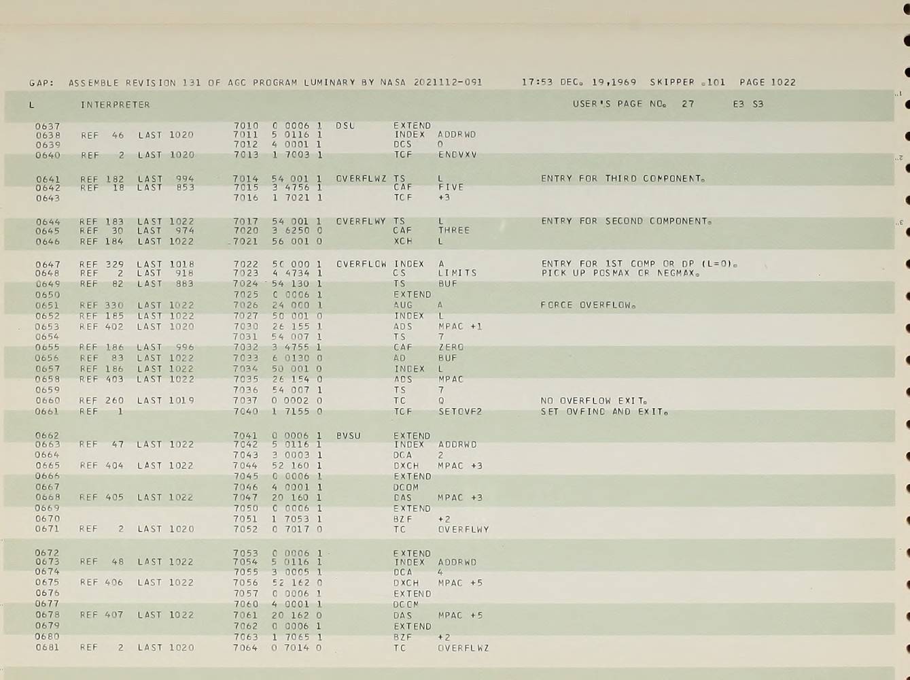Click operand OVERFLWY on line 0671

coord(463,529)
